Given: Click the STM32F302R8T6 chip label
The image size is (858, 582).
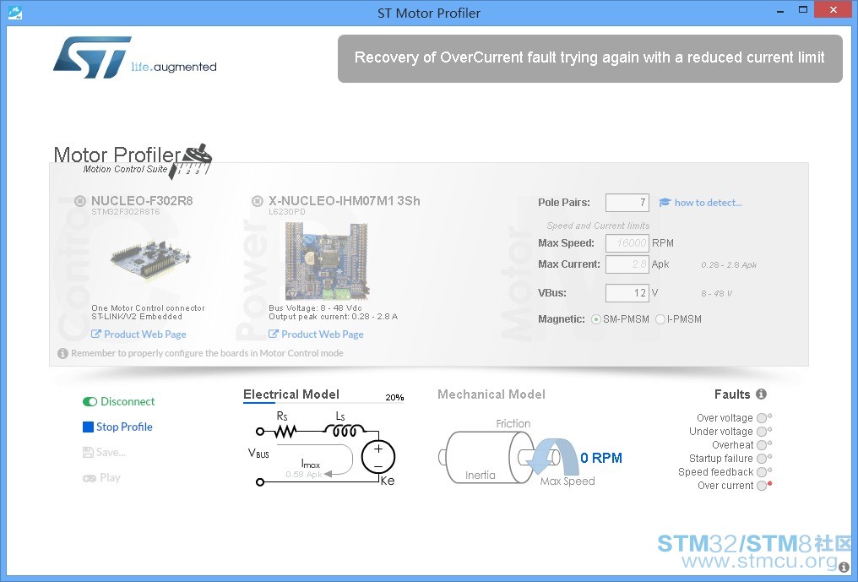Looking at the screenshot, I should click(125, 212).
